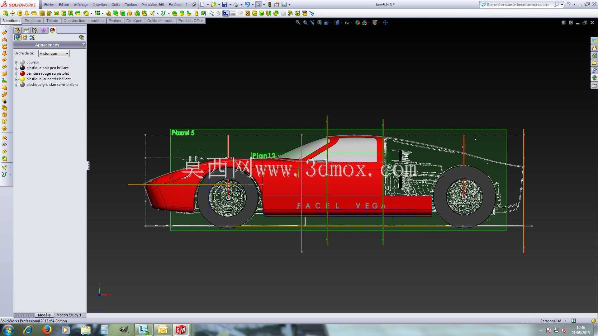Open the Fichier menu
This screenshot has height=336, width=598.
tap(49, 5)
